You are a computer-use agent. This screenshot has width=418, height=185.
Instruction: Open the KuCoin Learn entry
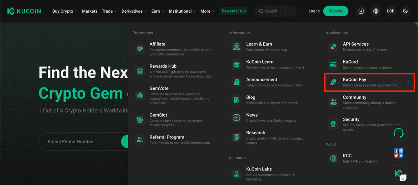click(x=270, y=64)
